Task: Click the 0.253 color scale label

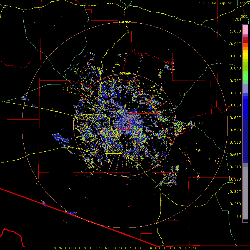Action: click(x=235, y=204)
